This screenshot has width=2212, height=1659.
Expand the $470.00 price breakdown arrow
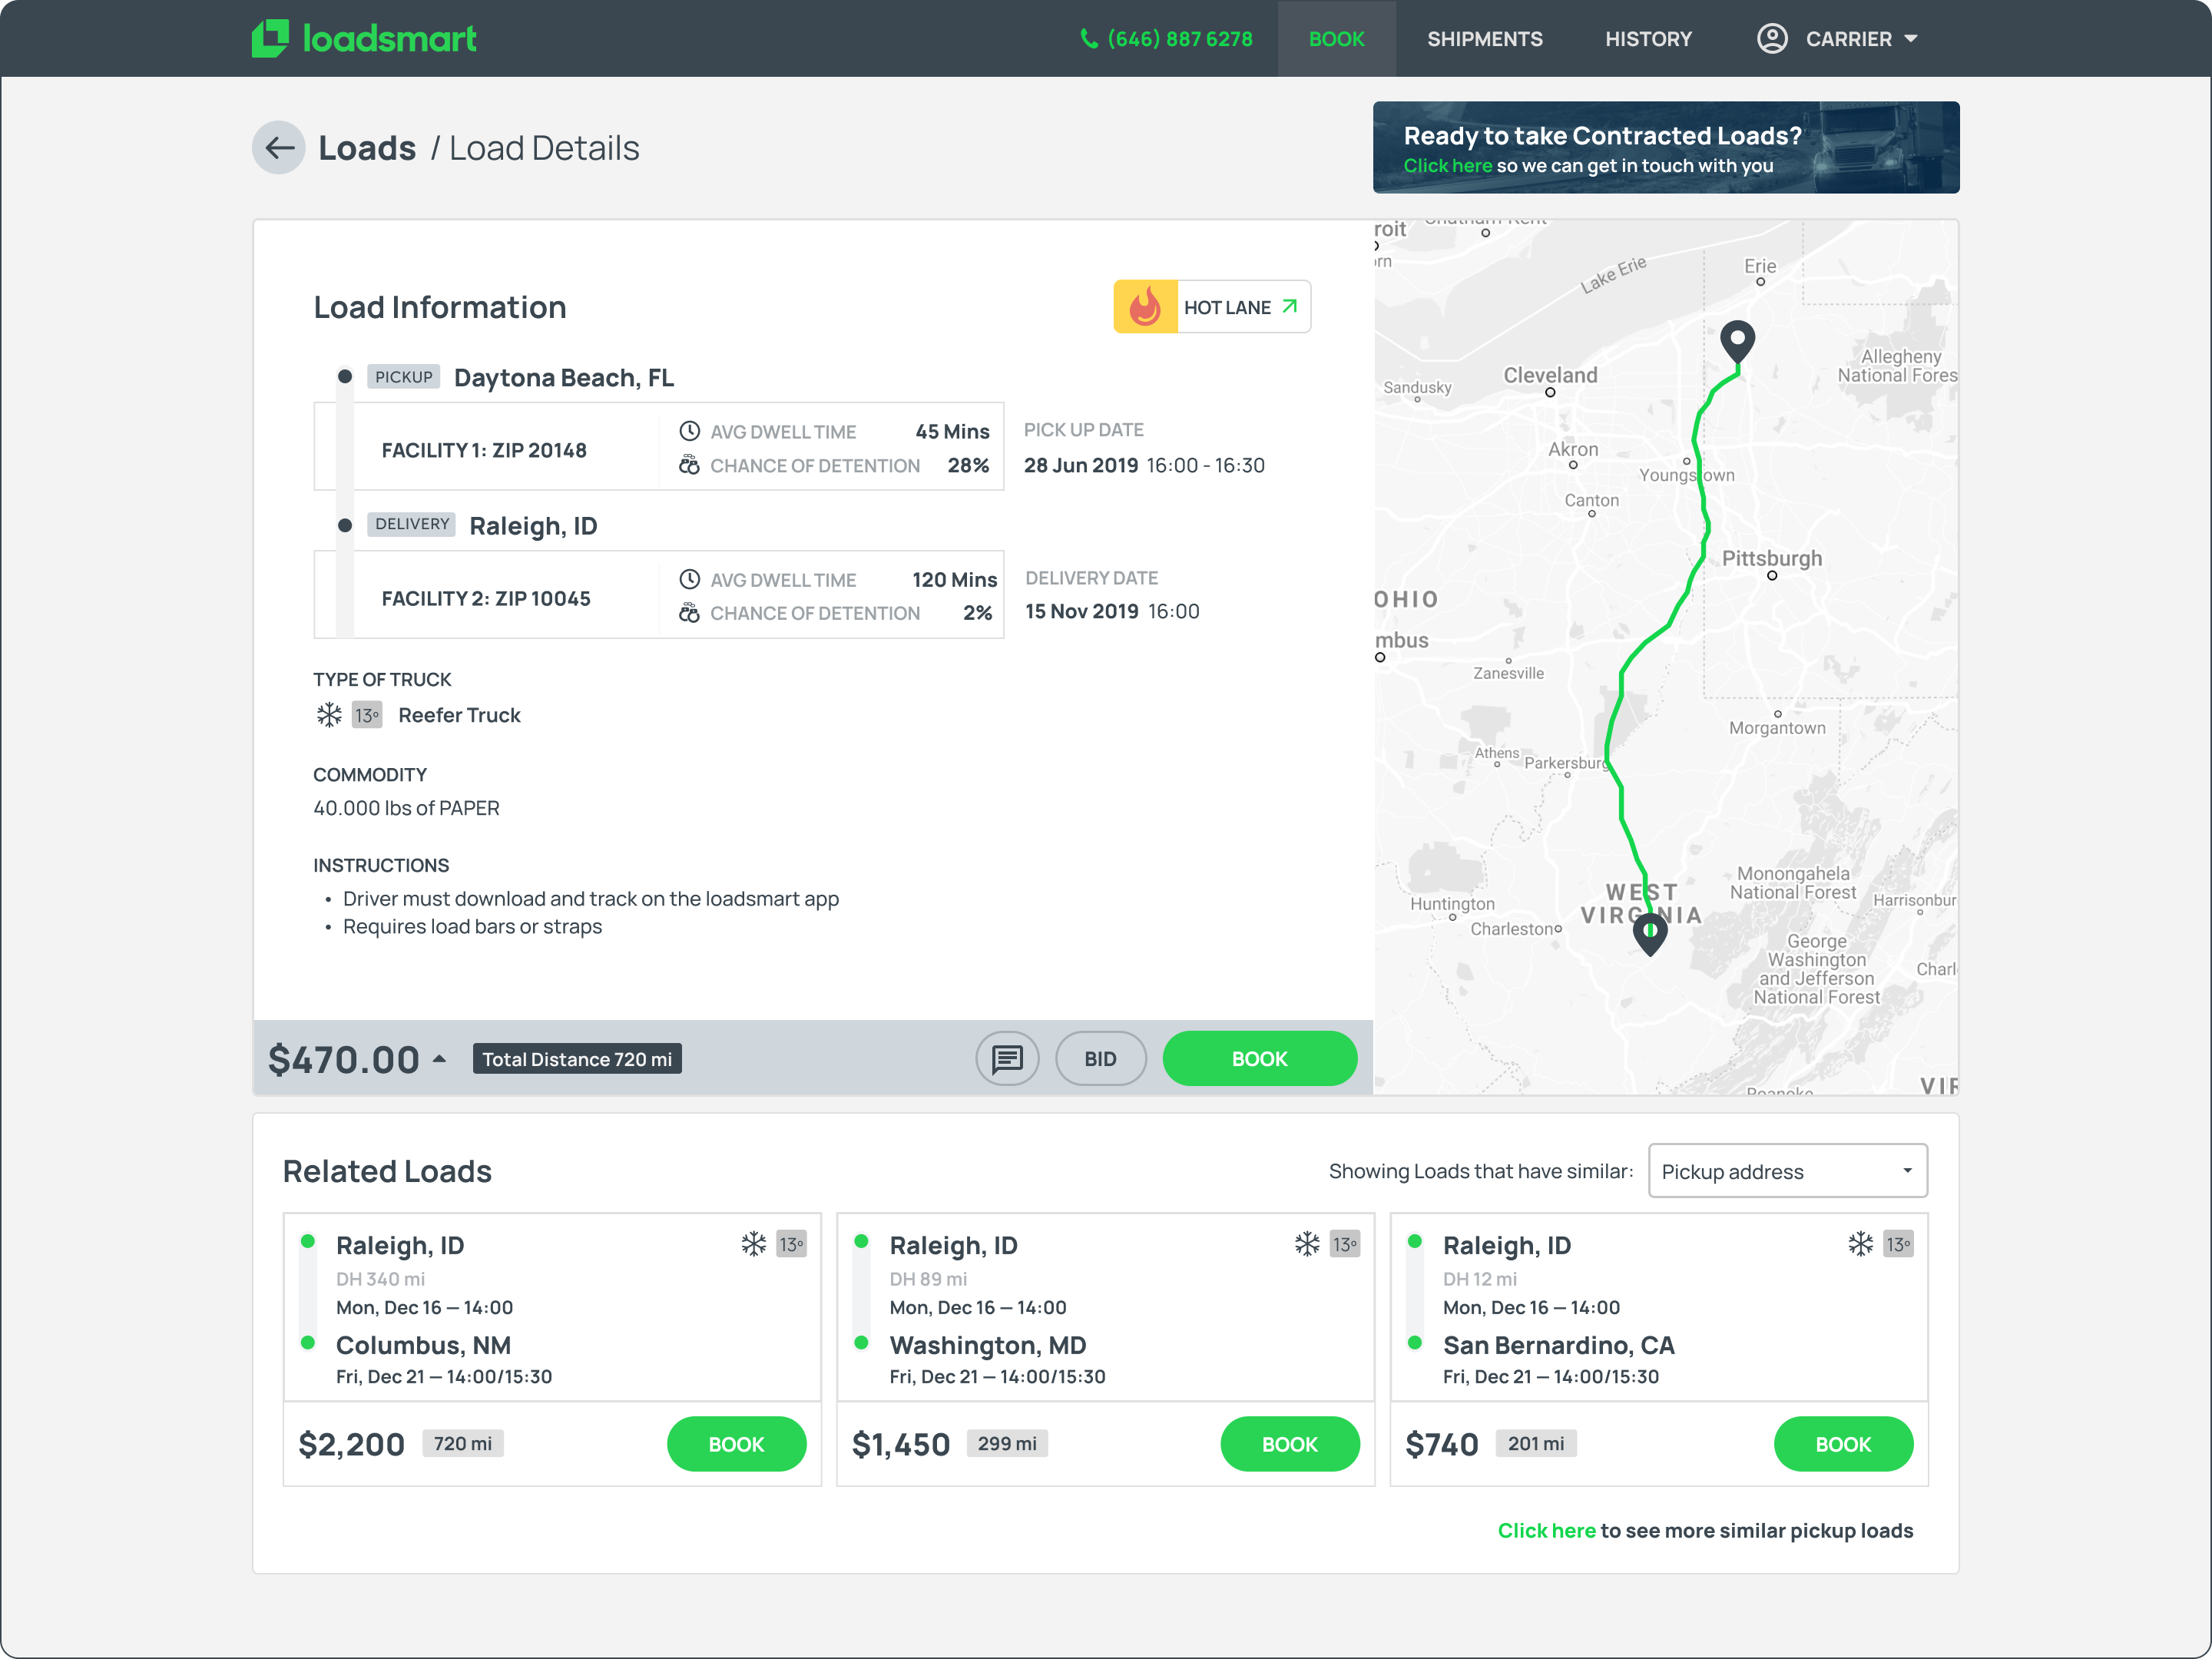coord(439,1058)
